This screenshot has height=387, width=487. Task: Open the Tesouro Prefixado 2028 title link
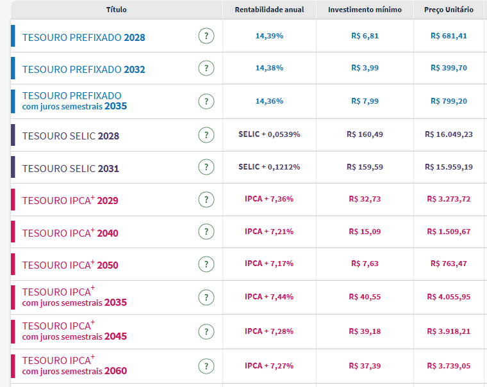83,37
